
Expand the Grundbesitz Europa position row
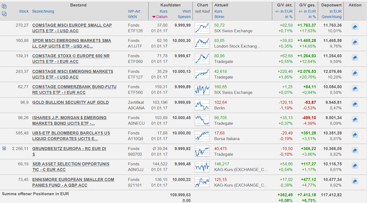coord(4,148)
